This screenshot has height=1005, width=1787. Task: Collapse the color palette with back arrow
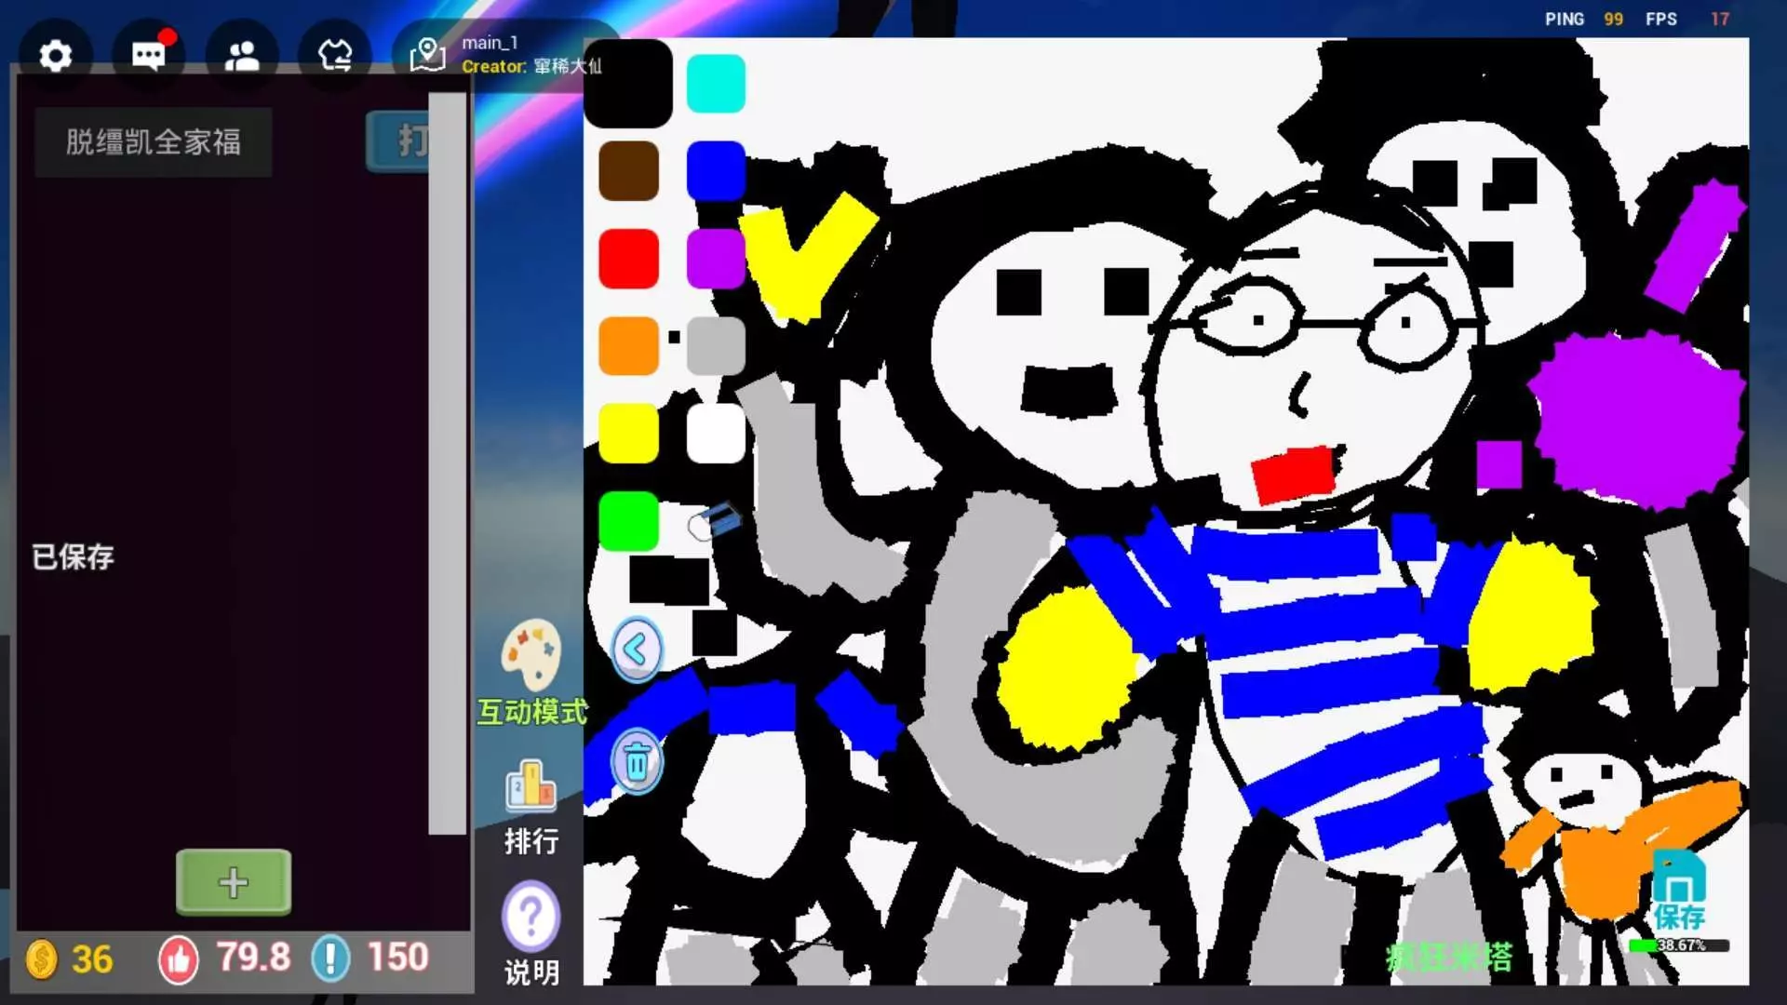tap(637, 650)
